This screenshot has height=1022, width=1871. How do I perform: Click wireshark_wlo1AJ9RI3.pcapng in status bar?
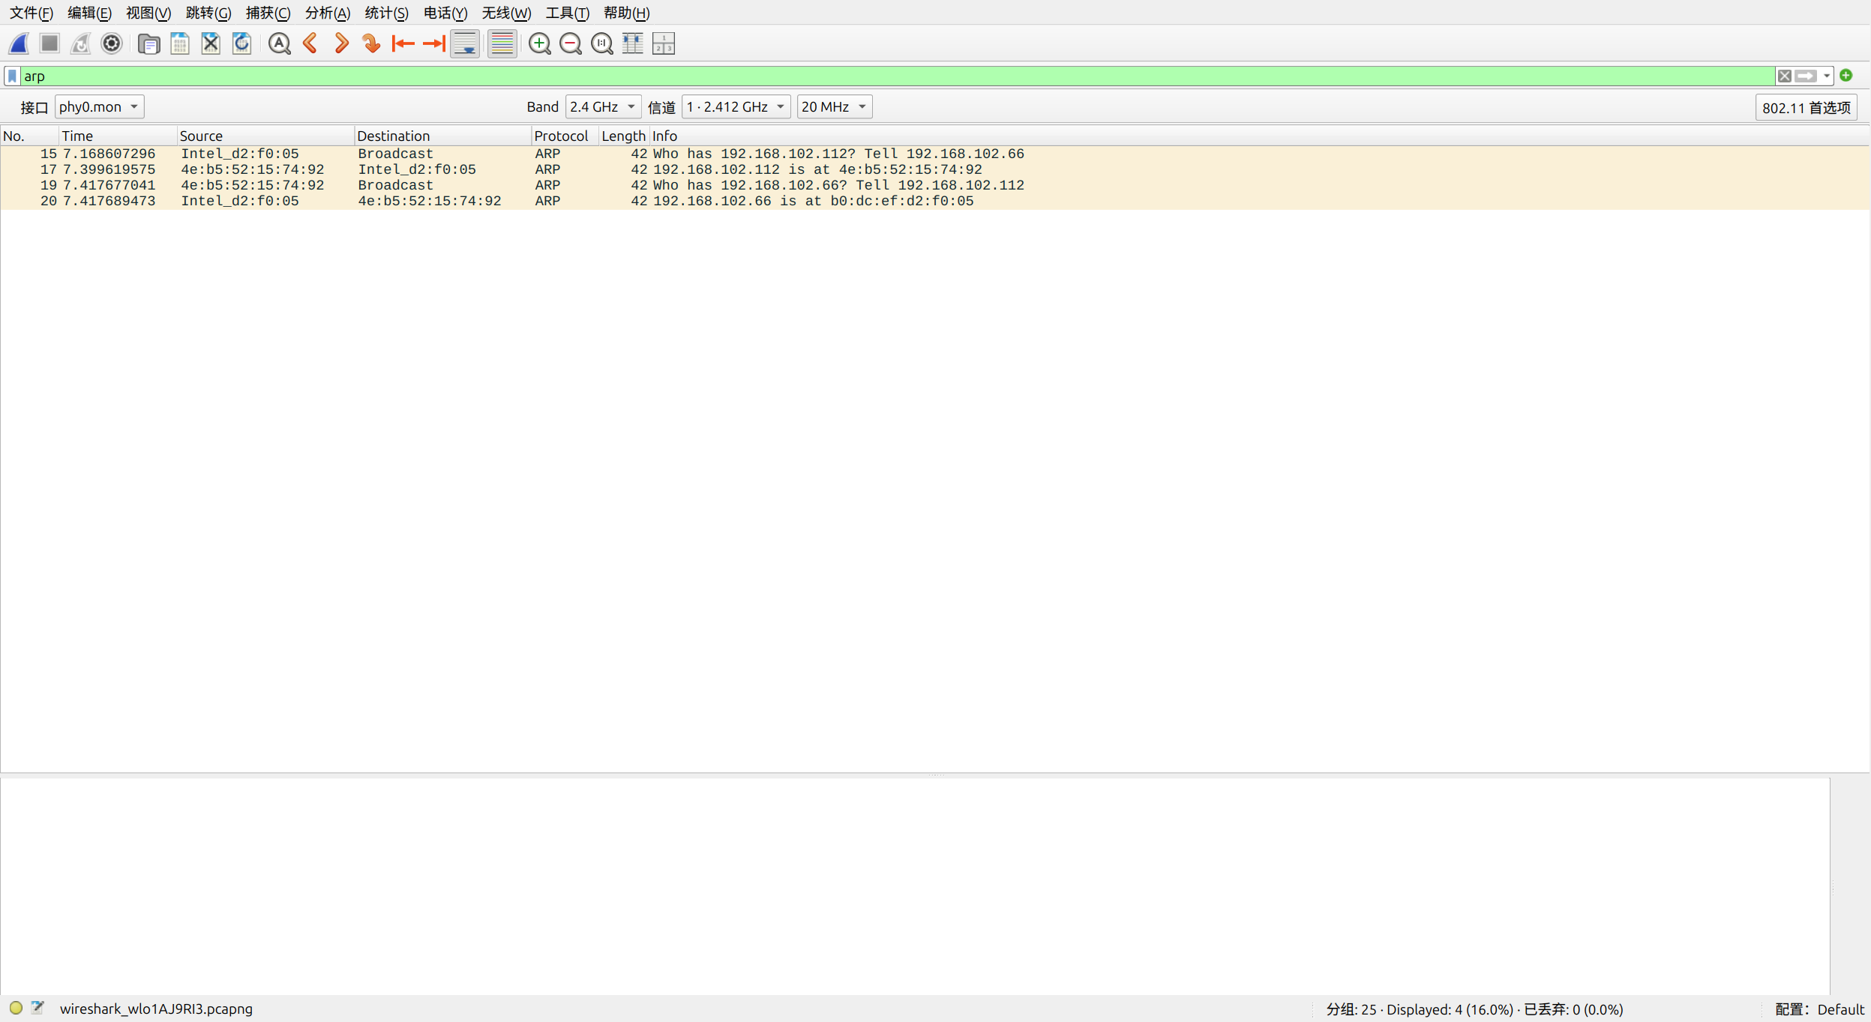pos(156,1009)
